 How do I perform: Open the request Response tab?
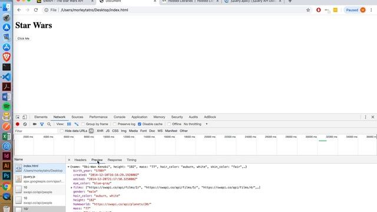coord(115,160)
